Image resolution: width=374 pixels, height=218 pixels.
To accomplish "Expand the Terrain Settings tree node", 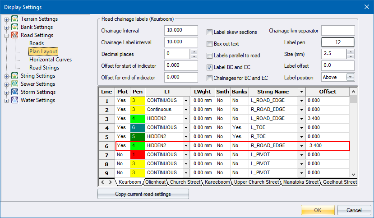I will pos(6,19).
